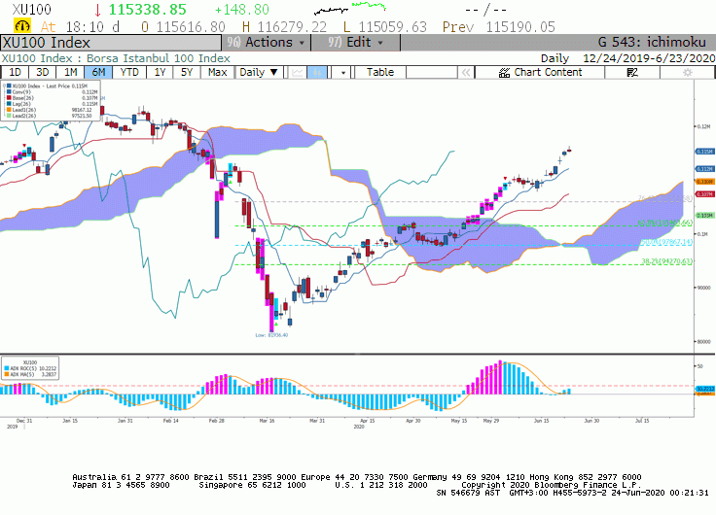The height and width of the screenshot is (515, 716).
Task: Select the candlestick chart type icon
Action: 317,73
